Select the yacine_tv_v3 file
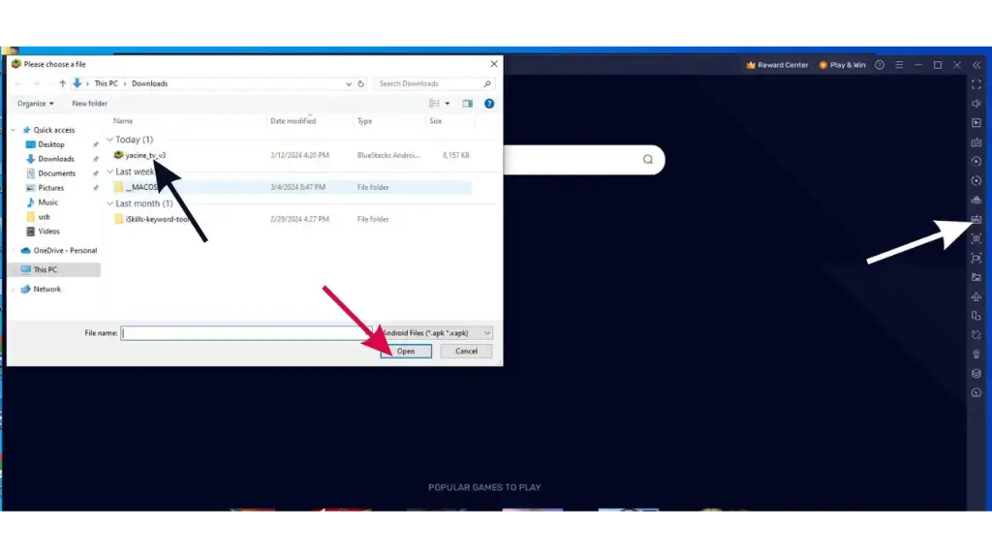Image resolution: width=992 pixels, height=558 pixels. coord(145,155)
